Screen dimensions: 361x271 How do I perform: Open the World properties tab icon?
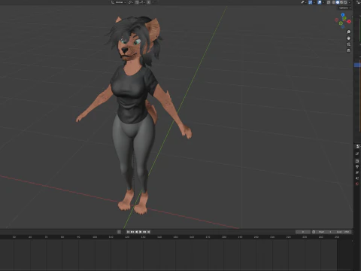pyautogui.click(x=357, y=184)
